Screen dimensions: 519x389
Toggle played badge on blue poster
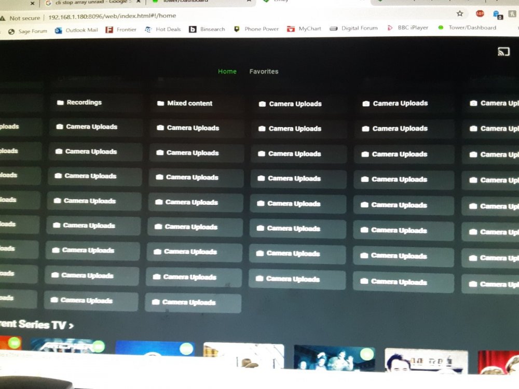click(186, 349)
